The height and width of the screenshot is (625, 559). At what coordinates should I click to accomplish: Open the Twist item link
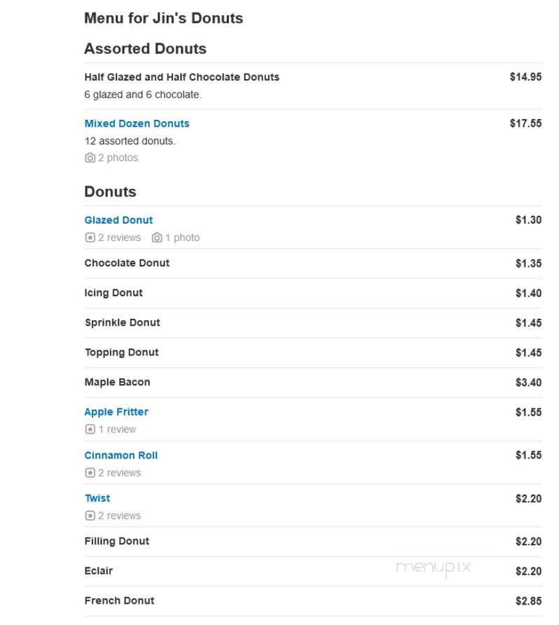pyautogui.click(x=97, y=498)
